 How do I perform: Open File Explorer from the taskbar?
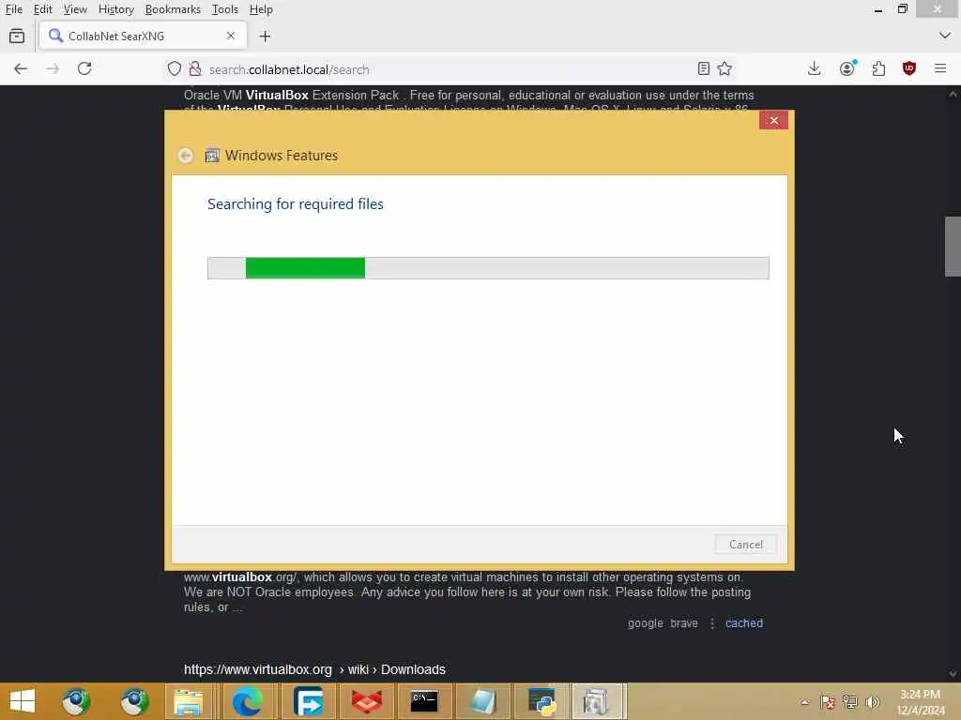pyautogui.click(x=188, y=701)
